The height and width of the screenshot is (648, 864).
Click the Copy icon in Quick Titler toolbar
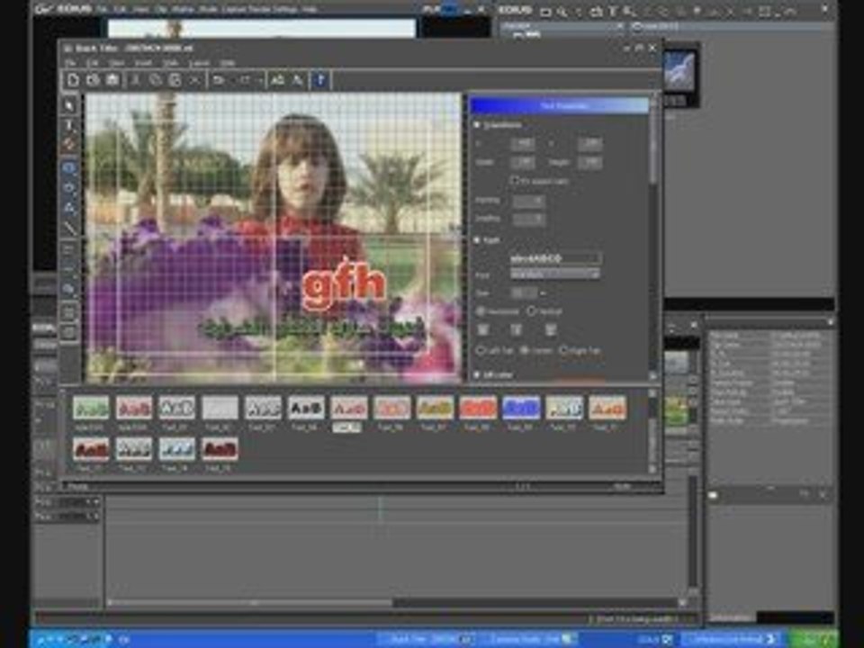point(156,80)
